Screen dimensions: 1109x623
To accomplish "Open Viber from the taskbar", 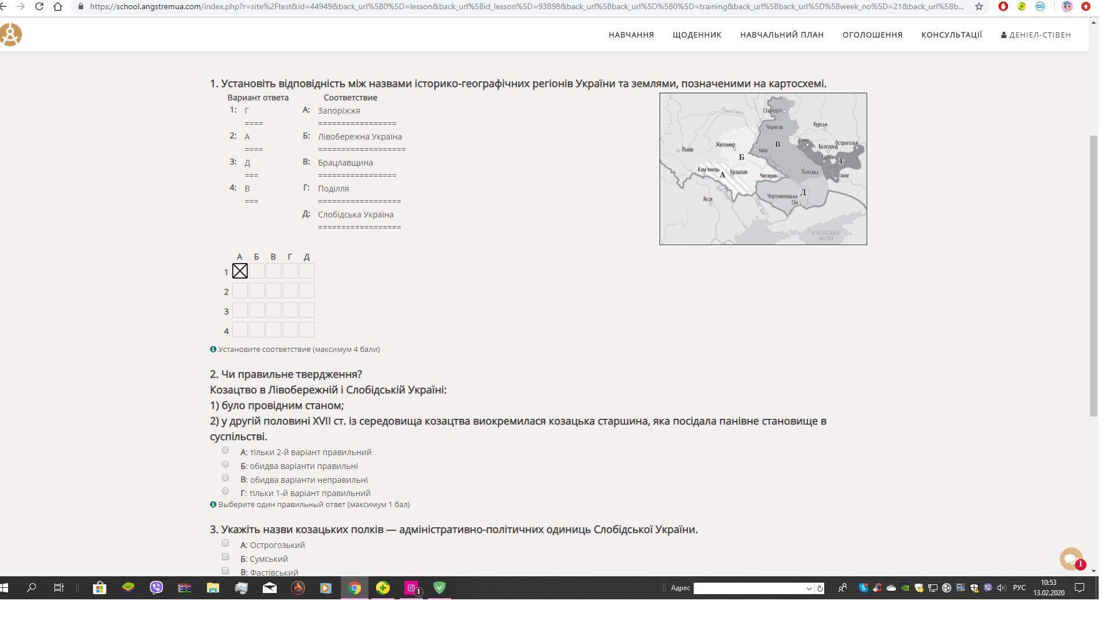I will pyautogui.click(x=157, y=588).
